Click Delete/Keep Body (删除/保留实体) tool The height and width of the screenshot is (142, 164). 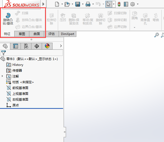(74, 19)
